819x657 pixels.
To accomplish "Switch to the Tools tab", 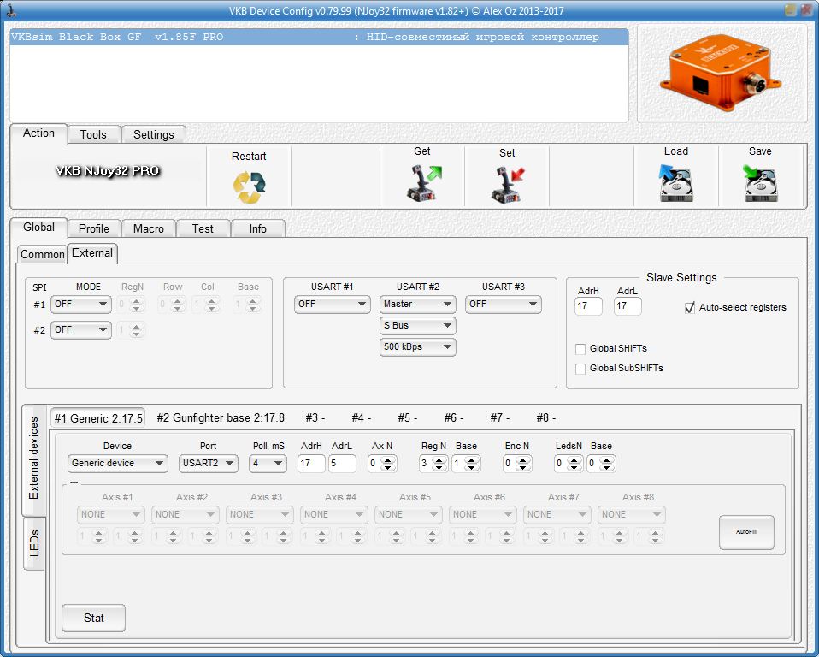I will (x=93, y=134).
